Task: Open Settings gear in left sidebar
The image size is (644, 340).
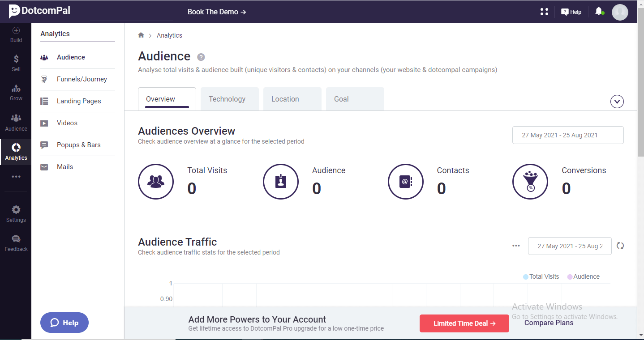Action: point(16,213)
